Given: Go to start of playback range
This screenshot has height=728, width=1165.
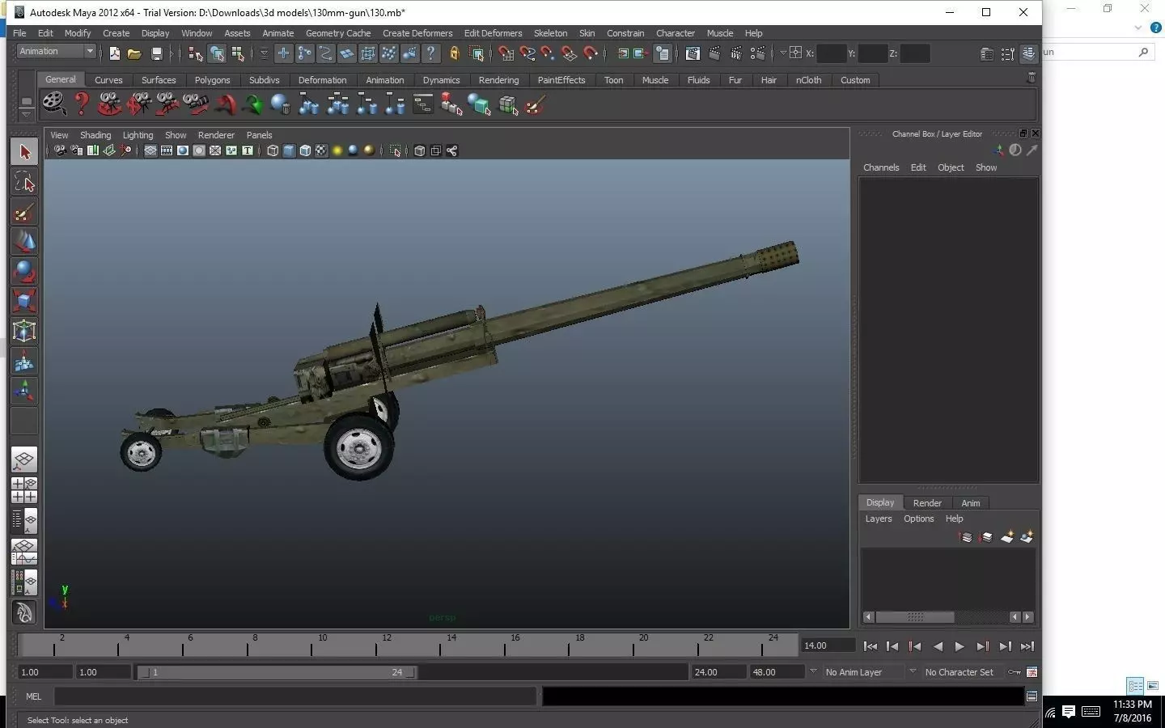Looking at the screenshot, I should point(870,646).
